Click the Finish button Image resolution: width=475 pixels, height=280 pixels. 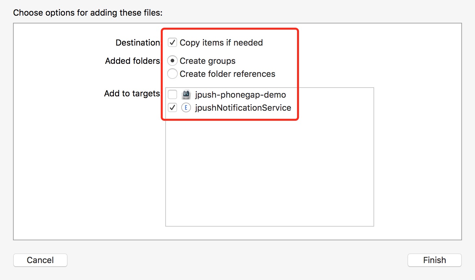pyautogui.click(x=435, y=260)
